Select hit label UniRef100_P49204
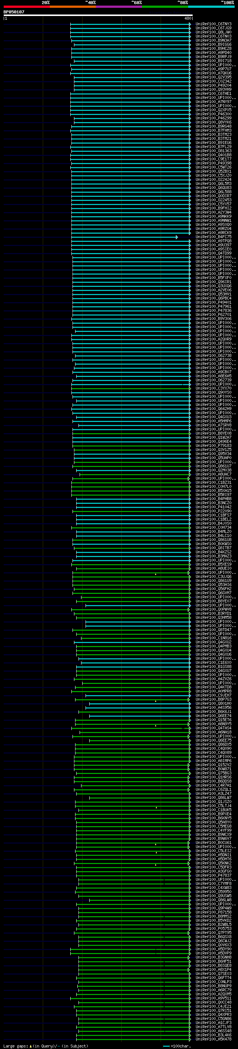This screenshot has height=1049, width=238. click(x=213, y=86)
